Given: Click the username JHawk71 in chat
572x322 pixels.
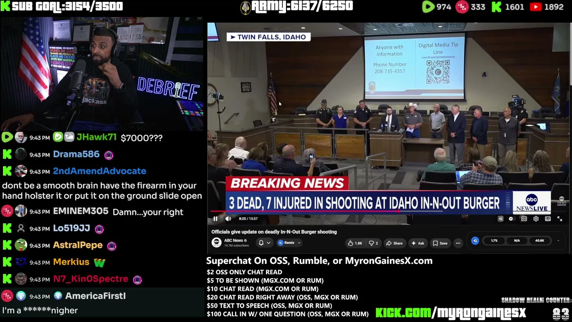Looking at the screenshot, I should pyautogui.click(x=96, y=137).
